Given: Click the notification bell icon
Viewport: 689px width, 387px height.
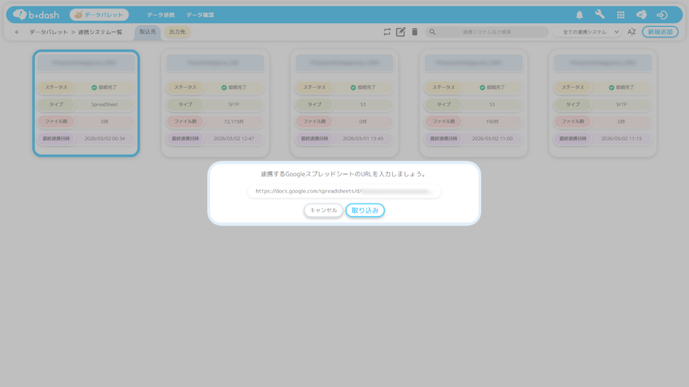Looking at the screenshot, I should tap(579, 15).
